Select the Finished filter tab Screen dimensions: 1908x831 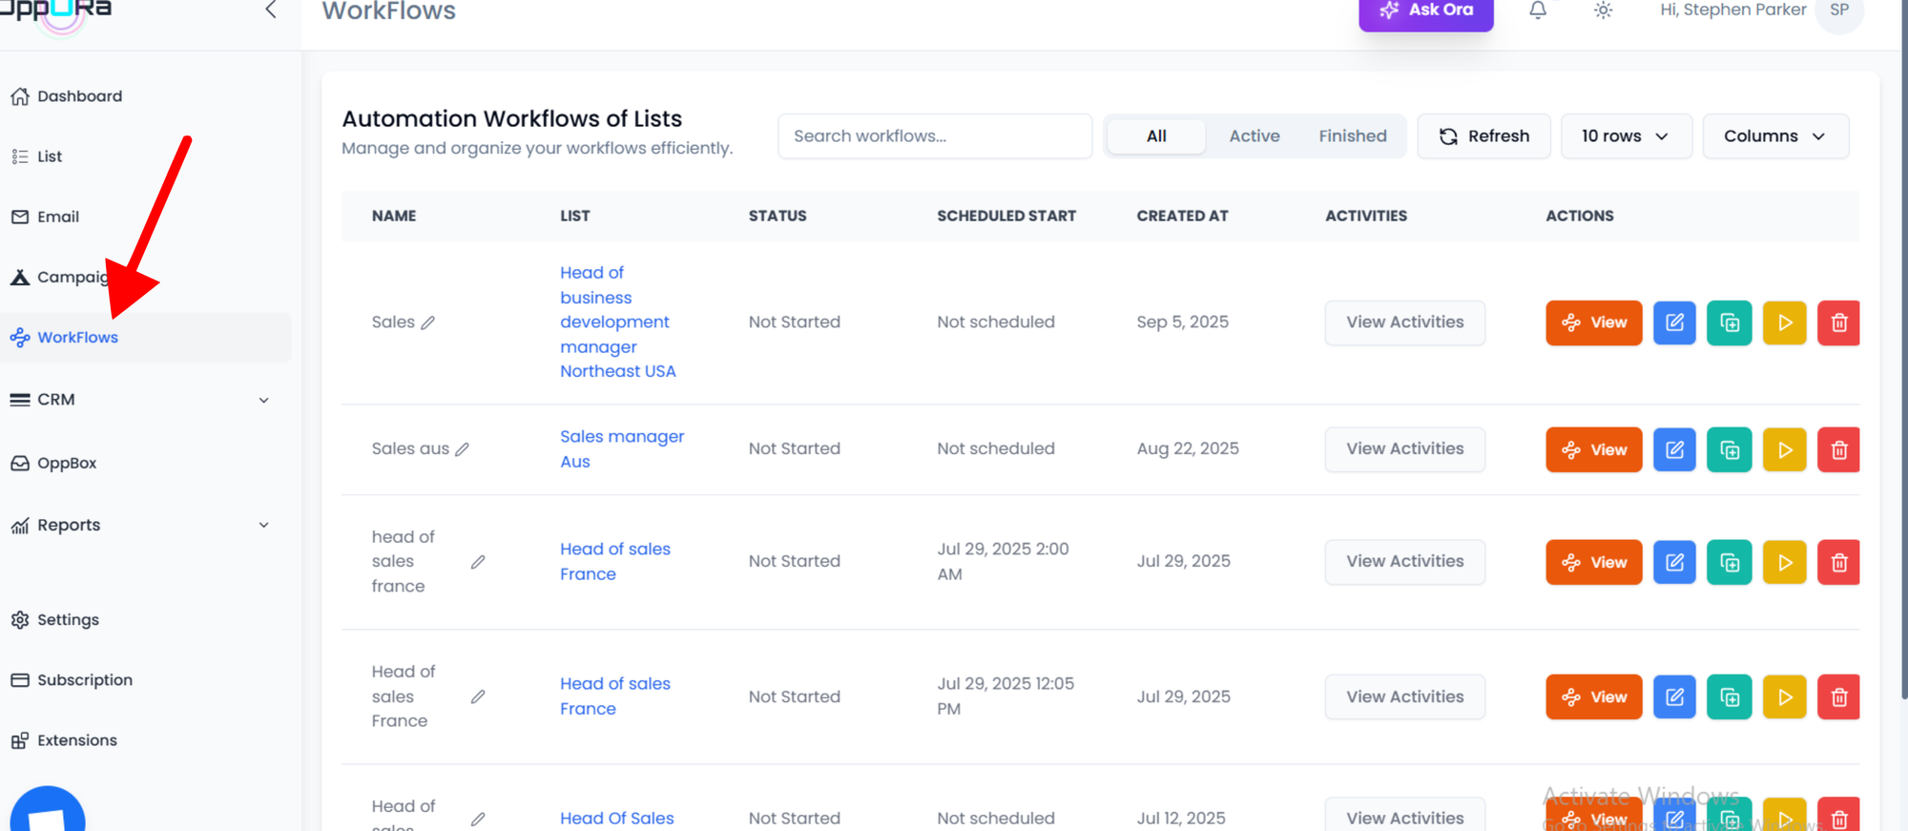pos(1352,136)
